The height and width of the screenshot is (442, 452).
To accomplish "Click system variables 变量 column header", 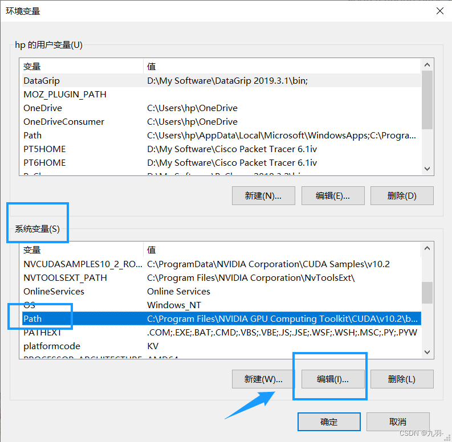I will point(83,249).
